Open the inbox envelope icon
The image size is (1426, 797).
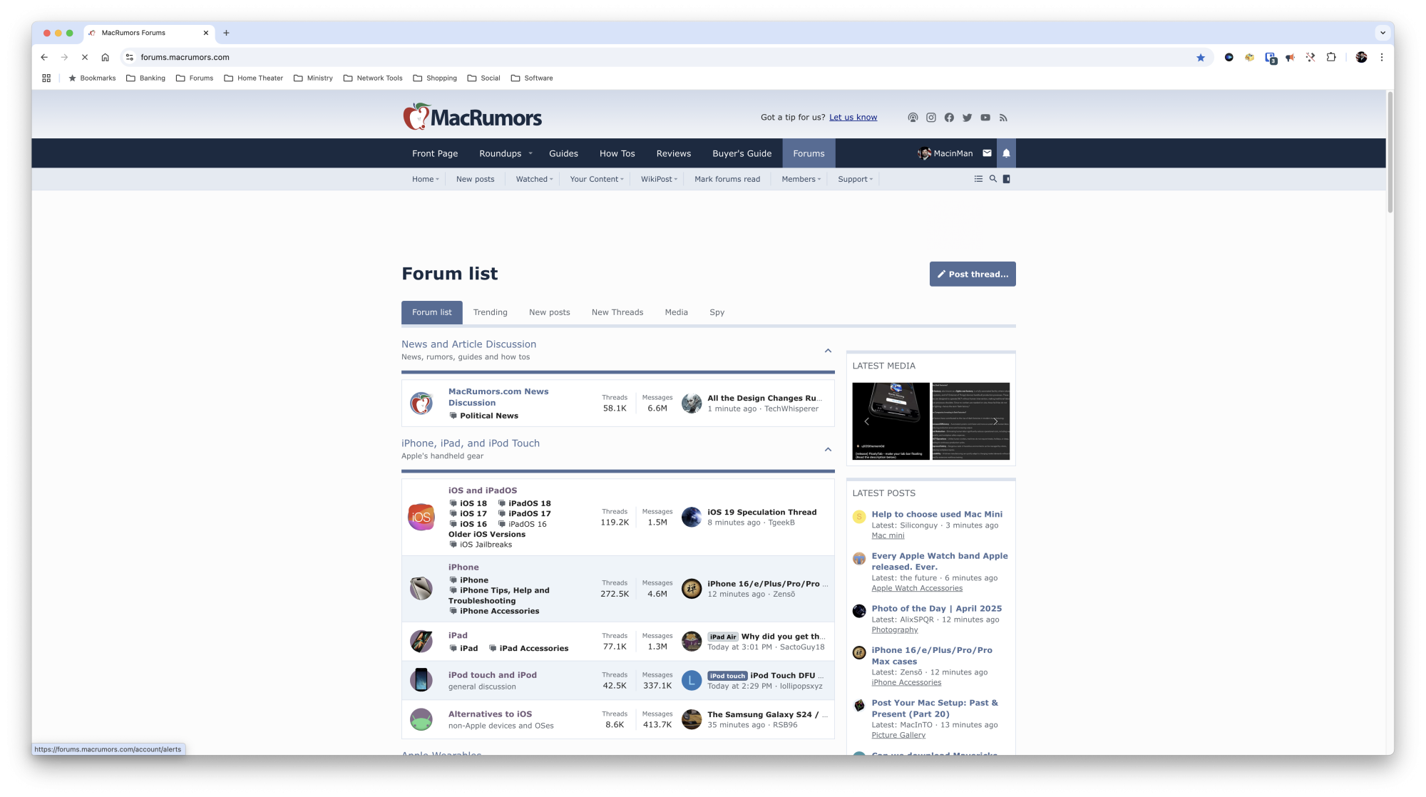[x=987, y=153]
